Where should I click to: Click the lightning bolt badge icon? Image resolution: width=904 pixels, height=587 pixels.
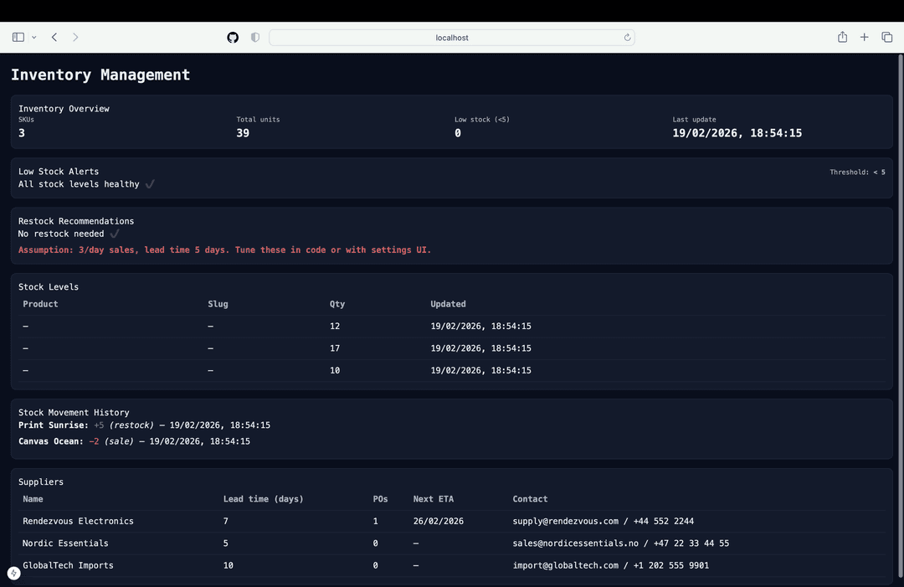(13, 574)
